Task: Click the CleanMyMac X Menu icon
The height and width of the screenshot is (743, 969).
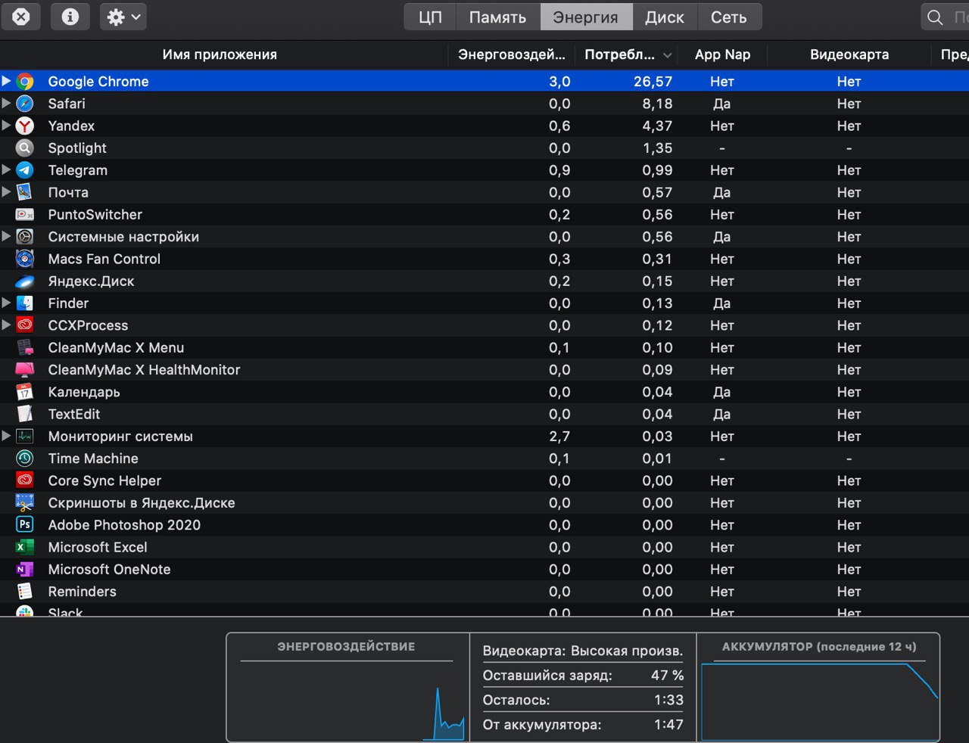Action: tap(25, 348)
